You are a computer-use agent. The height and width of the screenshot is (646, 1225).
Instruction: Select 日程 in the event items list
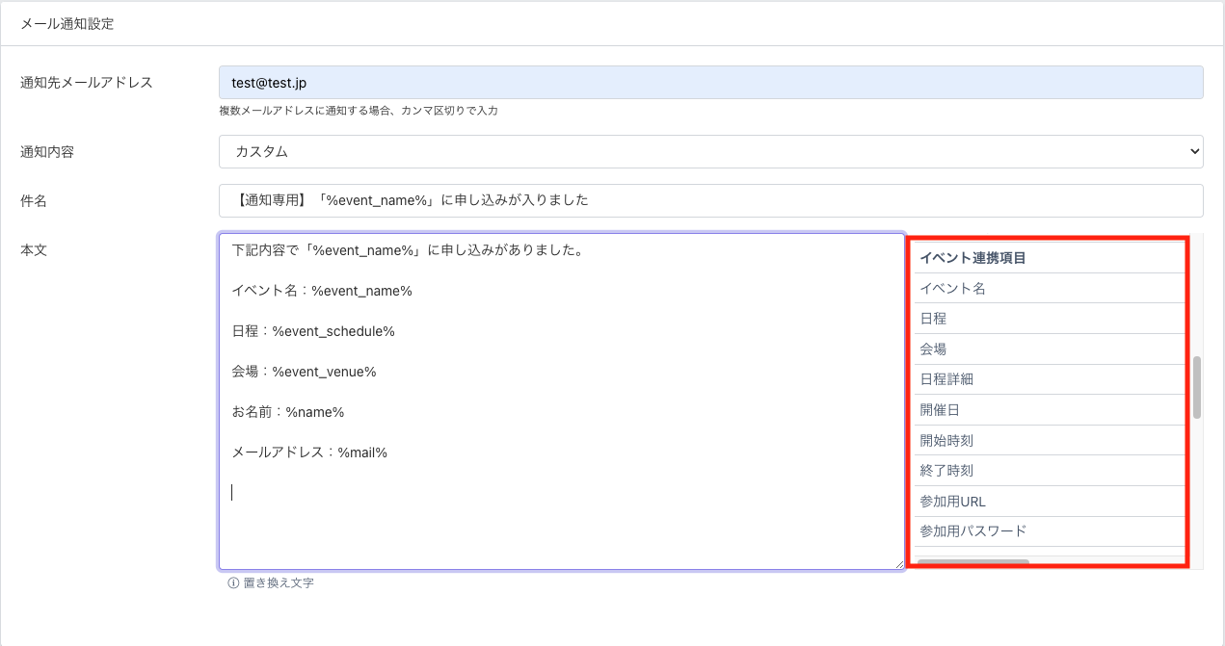(933, 319)
